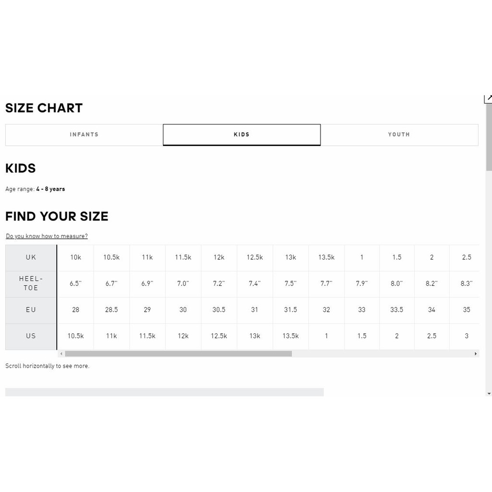Click the expand arrow icon at top right
Screen dimensions: 492x492
[x=488, y=99]
